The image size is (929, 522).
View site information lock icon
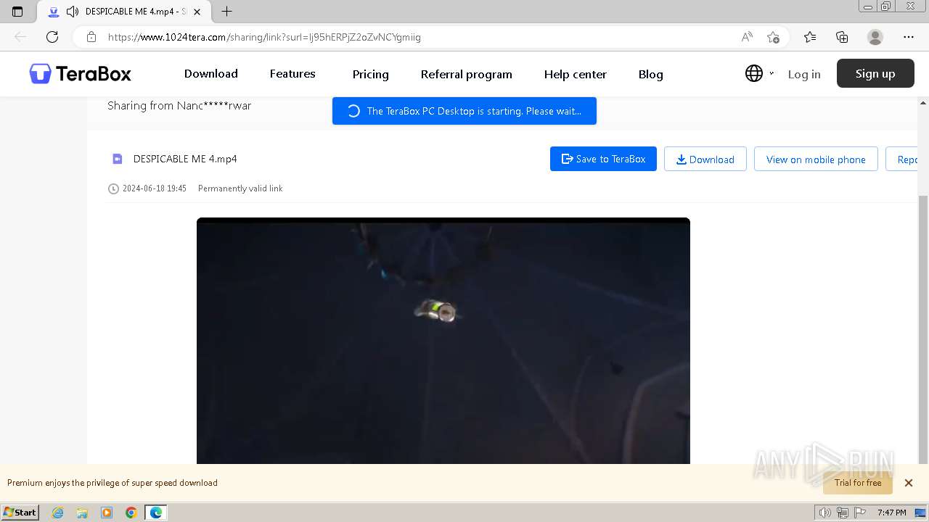tap(91, 37)
